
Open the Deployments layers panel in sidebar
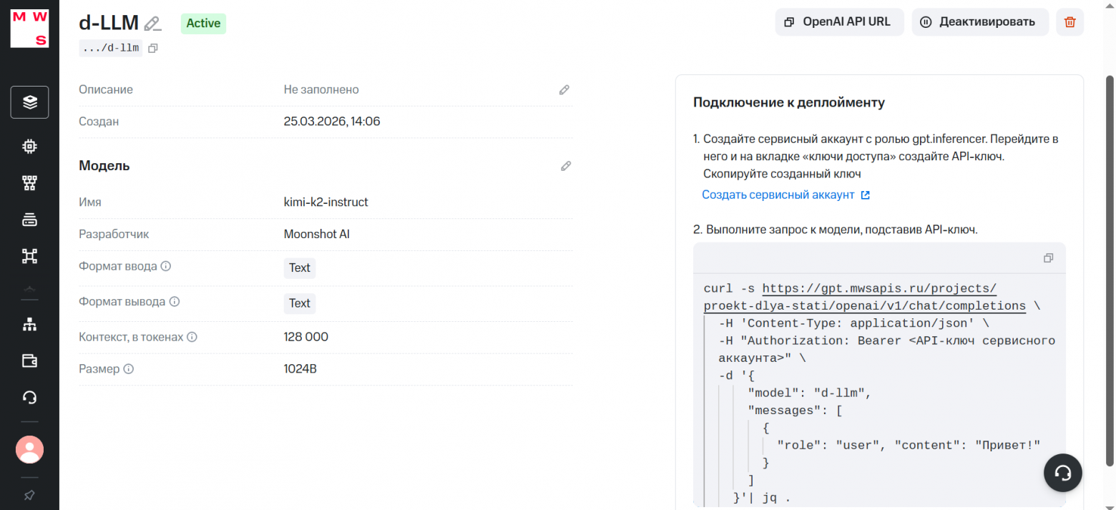pos(29,102)
